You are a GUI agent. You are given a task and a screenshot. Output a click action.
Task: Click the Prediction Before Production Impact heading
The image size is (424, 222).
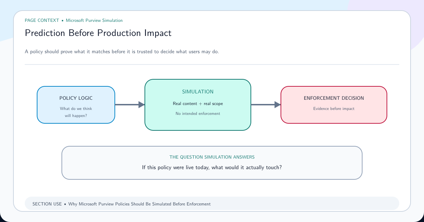click(x=98, y=33)
